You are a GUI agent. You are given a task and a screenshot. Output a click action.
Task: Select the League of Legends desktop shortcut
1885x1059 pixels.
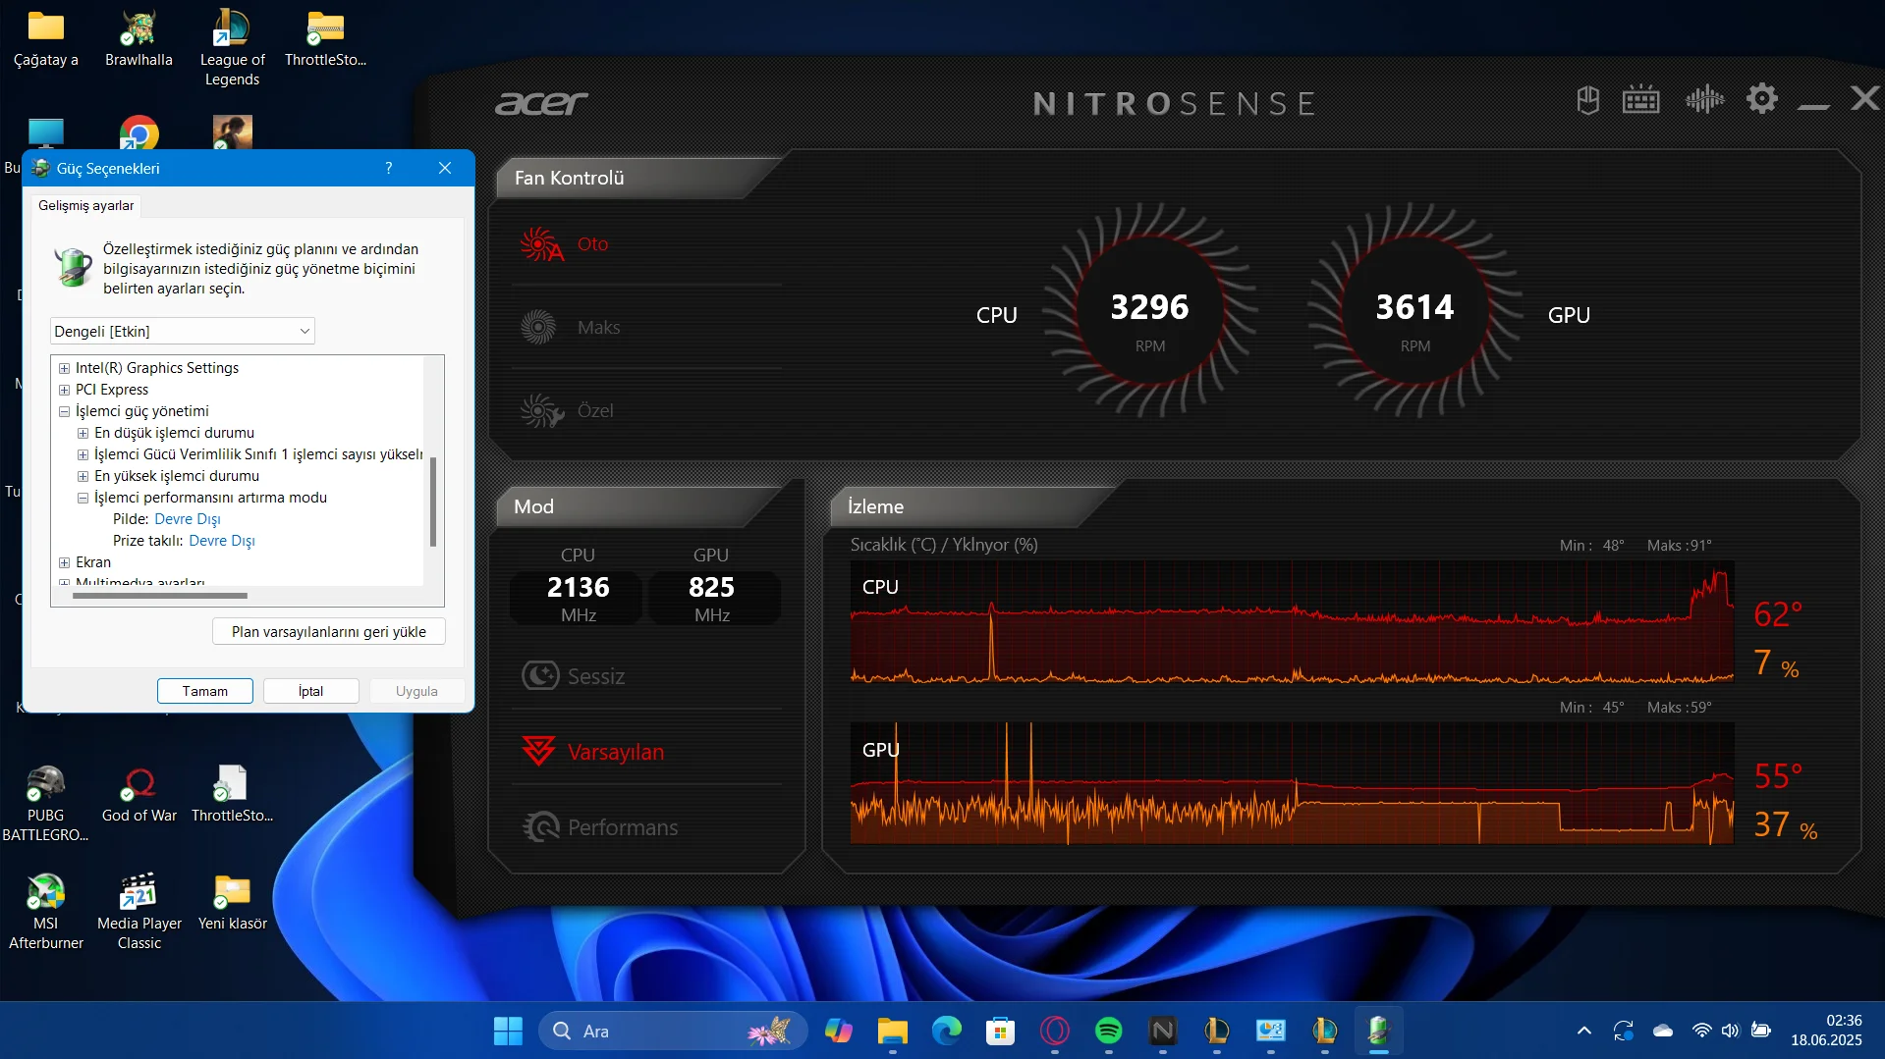click(x=232, y=48)
